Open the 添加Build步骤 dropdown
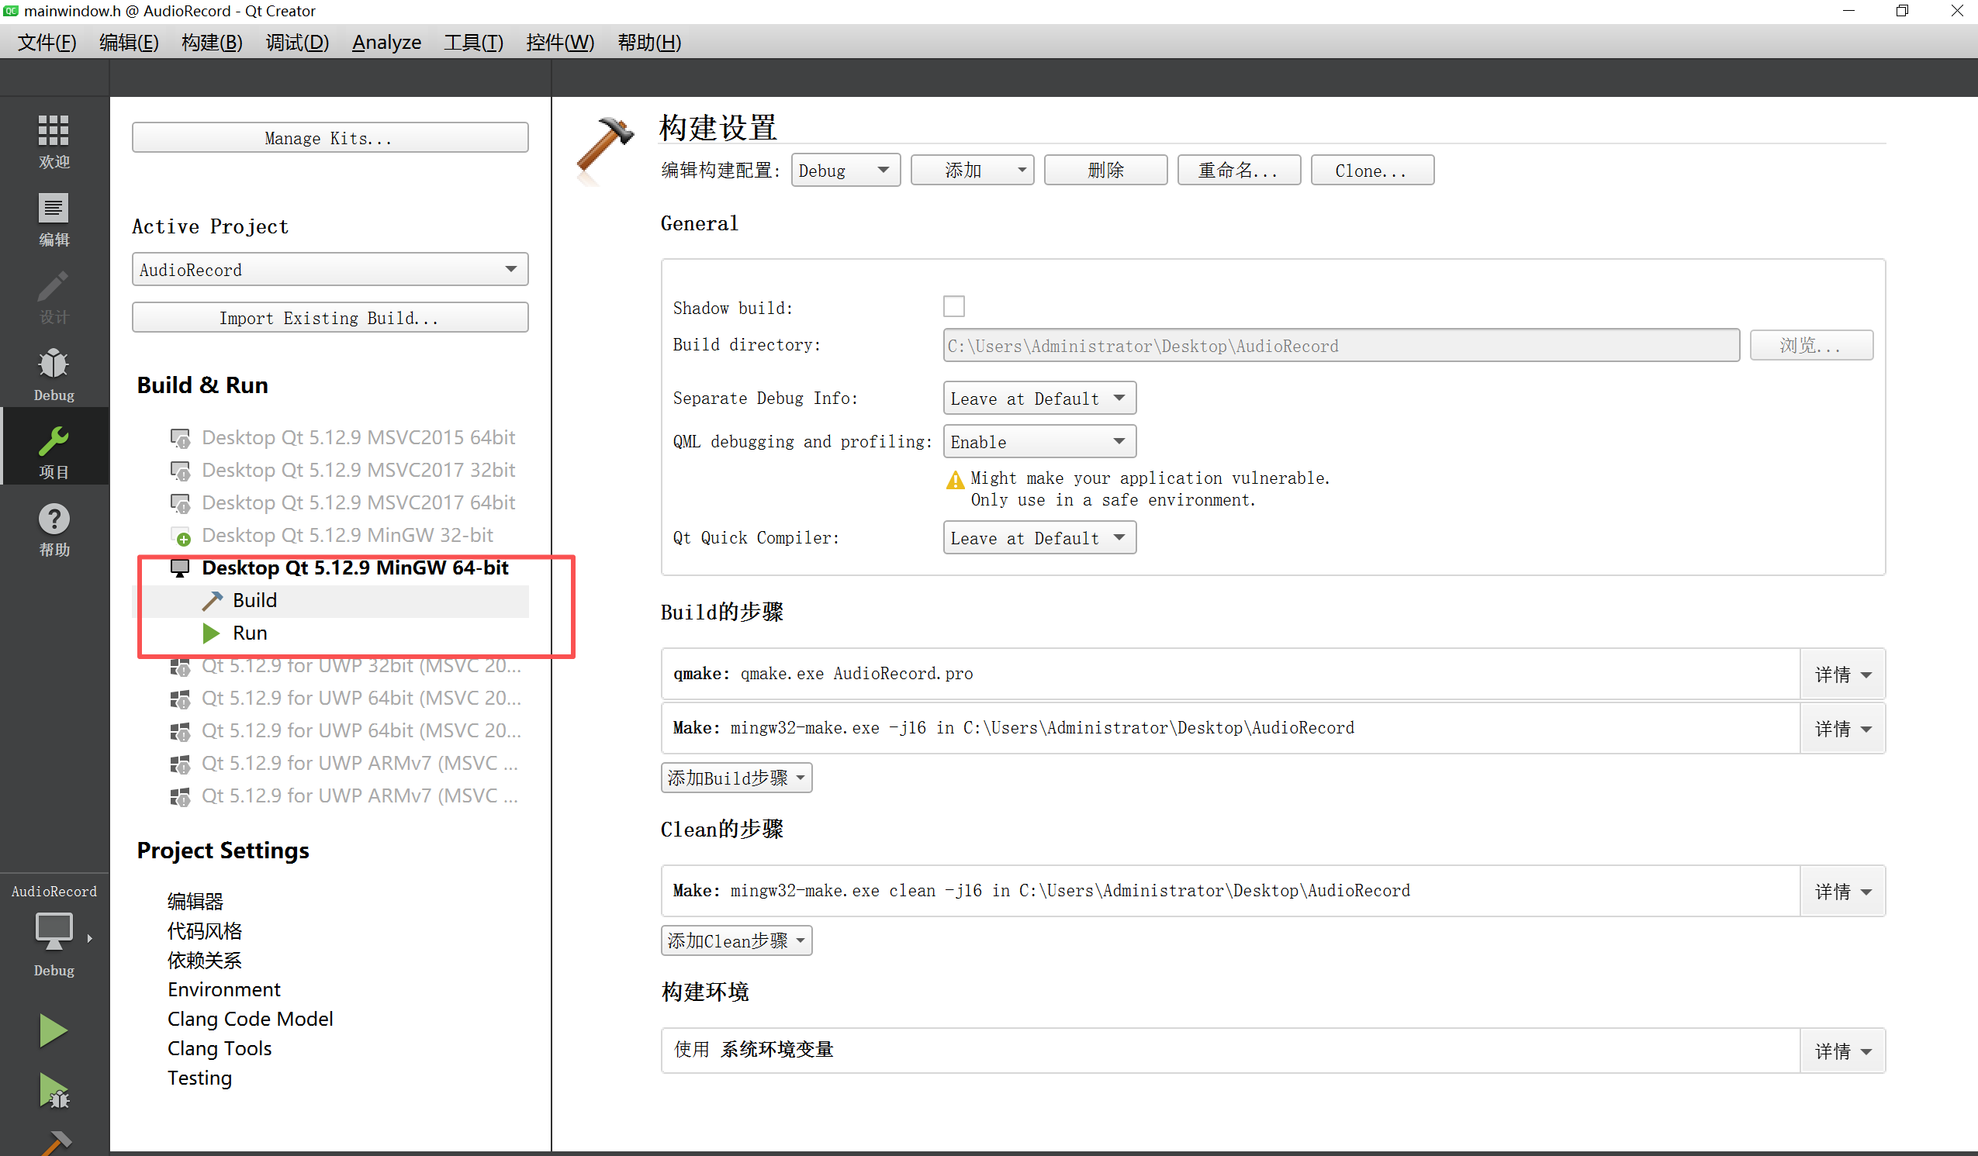The width and height of the screenshot is (1978, 1156). [736, 778]
